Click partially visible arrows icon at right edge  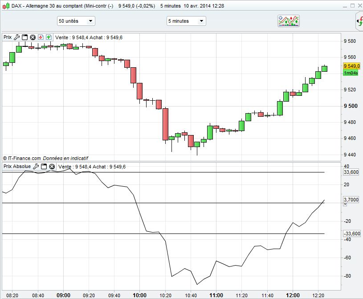(359, 21)
